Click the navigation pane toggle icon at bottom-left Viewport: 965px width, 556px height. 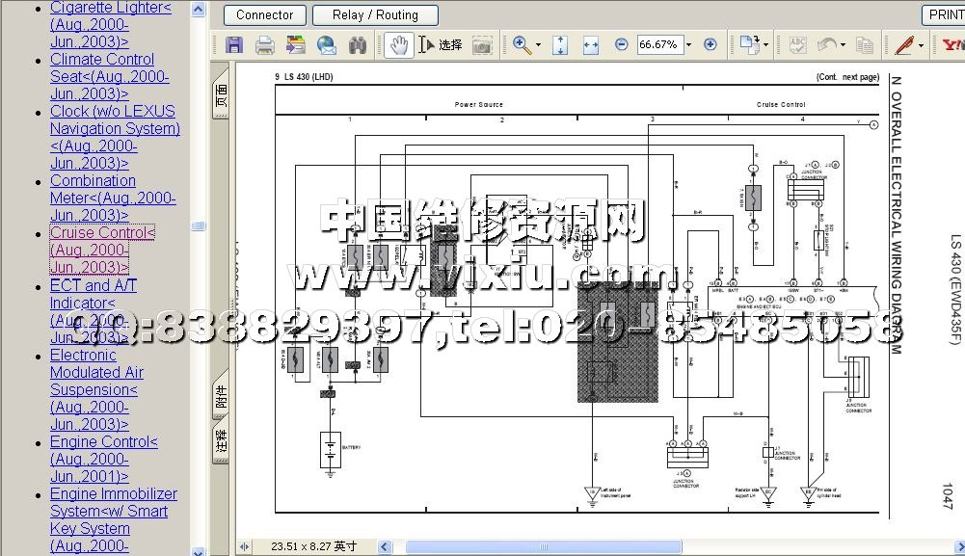[x=244, y=546]
